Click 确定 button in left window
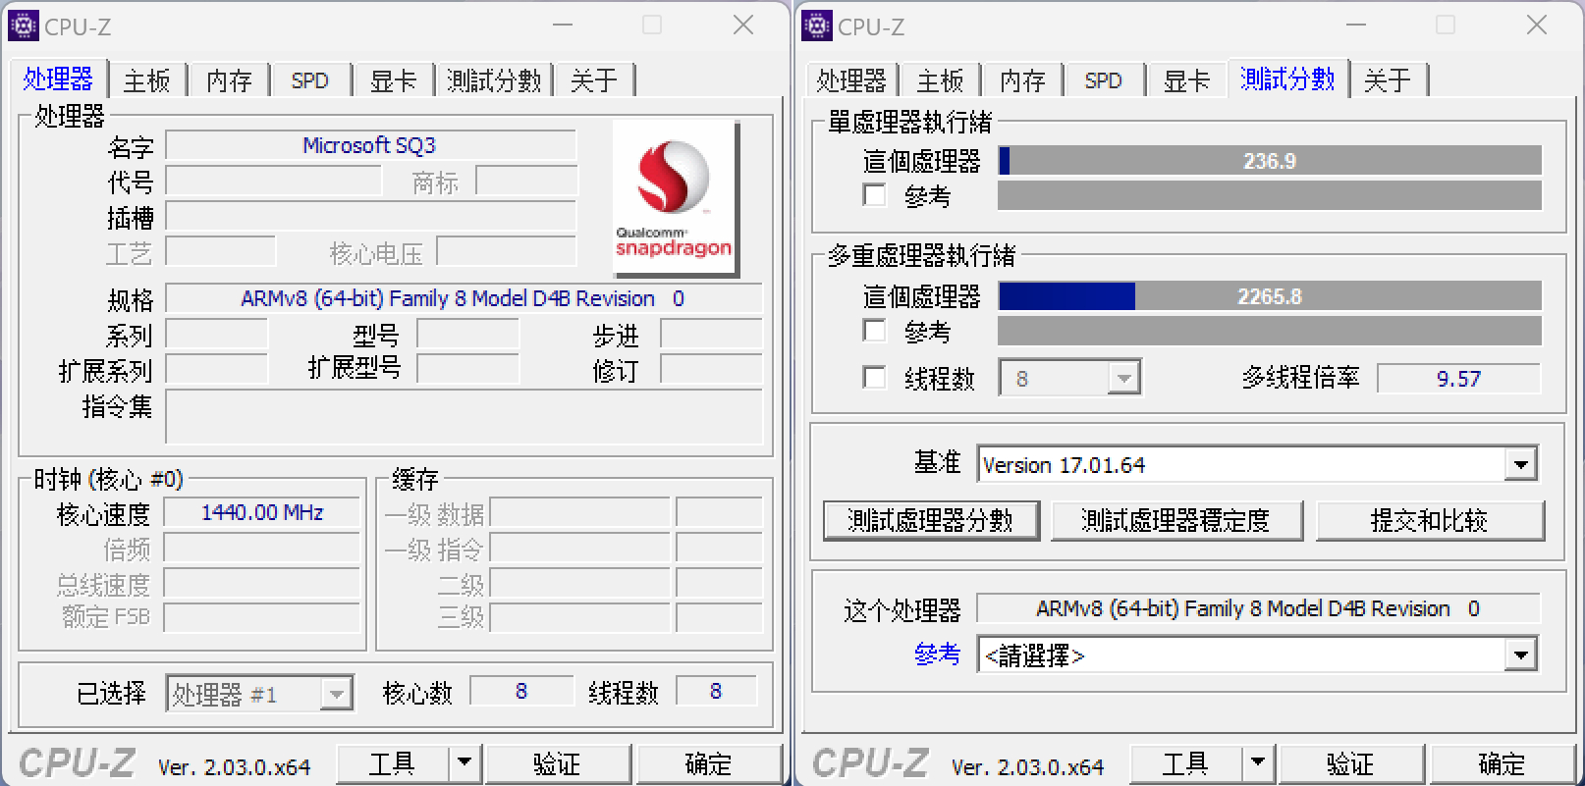The image size is (1585, 786). click(709, 762)
